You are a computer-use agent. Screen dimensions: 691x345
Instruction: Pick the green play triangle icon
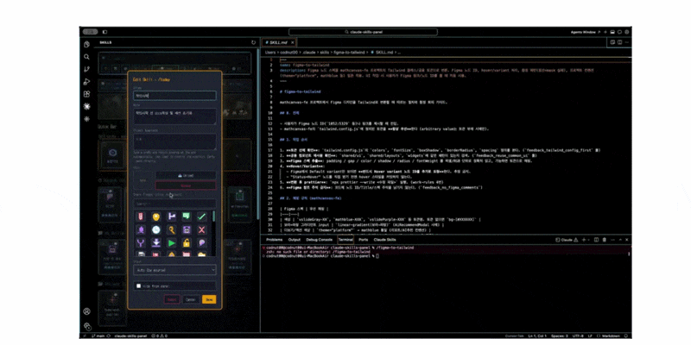coord(171,243)
